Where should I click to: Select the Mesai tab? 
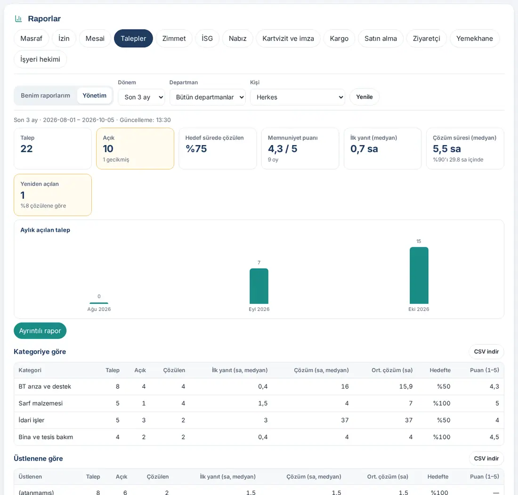tap(95, 38)
